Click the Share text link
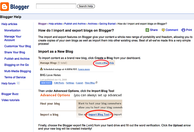The image size is (194, 132). click(154, 30)
